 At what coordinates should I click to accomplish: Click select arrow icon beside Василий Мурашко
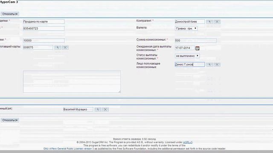(98, 110)
